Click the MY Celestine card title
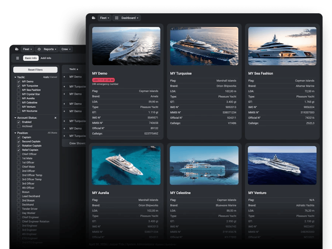Viewport: 332px width, 249px height. (x=180, y=193)
